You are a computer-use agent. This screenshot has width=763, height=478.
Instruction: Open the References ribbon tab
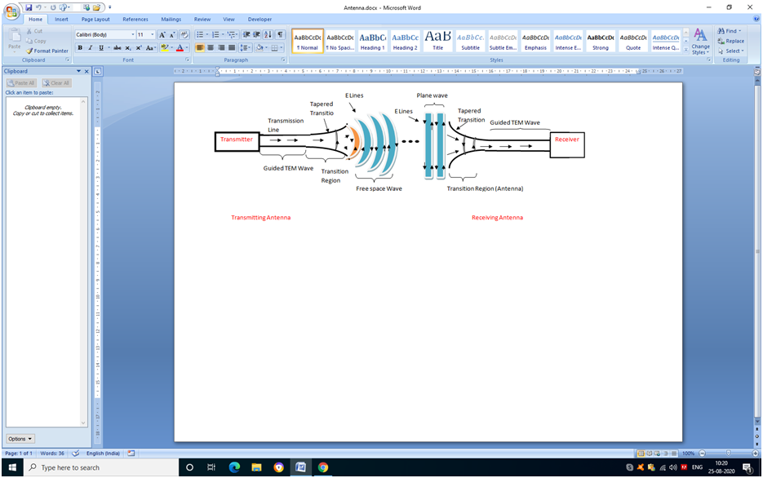click(135, 19)
